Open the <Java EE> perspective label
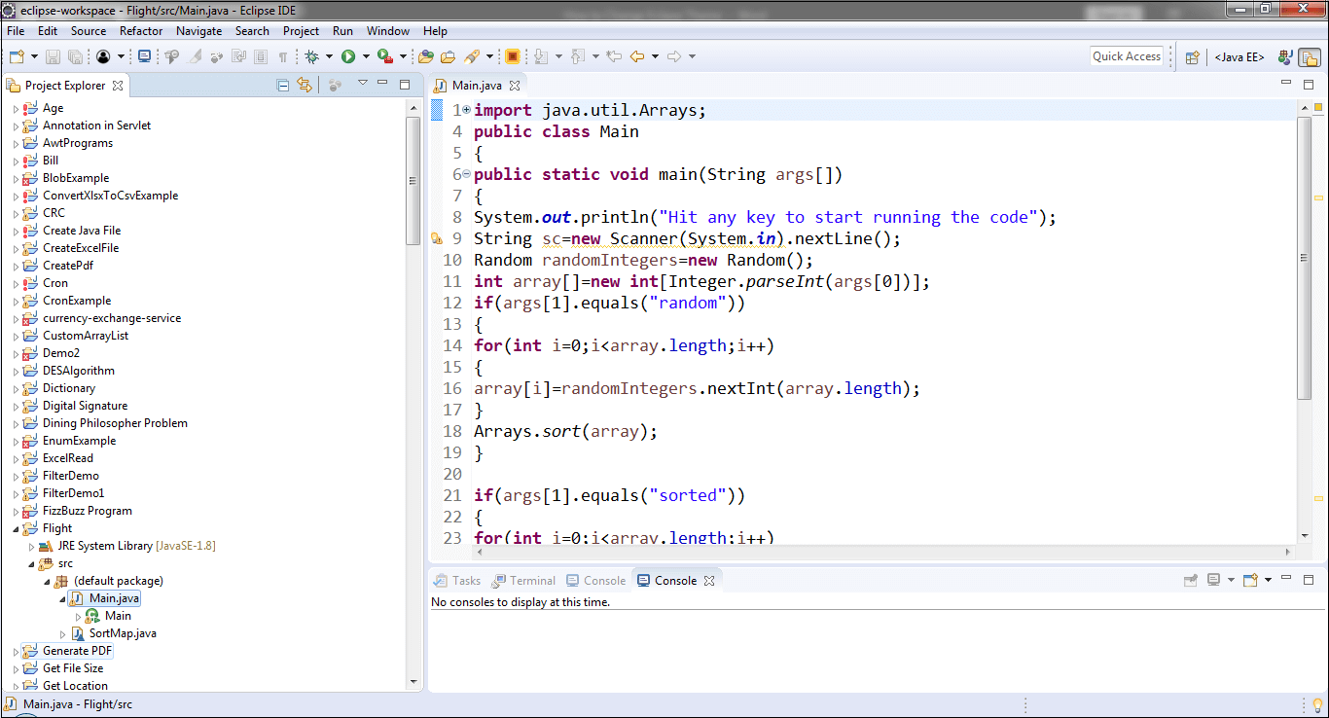 click(1238, 56)
